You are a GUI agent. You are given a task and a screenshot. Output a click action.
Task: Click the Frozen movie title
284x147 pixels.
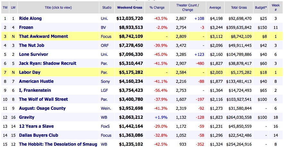[26, 28]
